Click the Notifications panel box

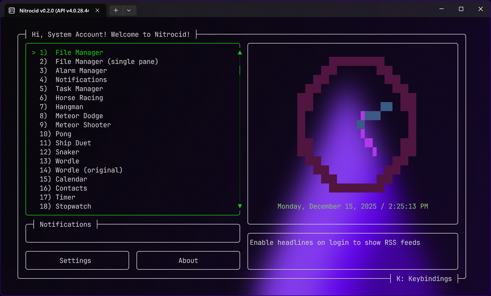tap(133, 234)
